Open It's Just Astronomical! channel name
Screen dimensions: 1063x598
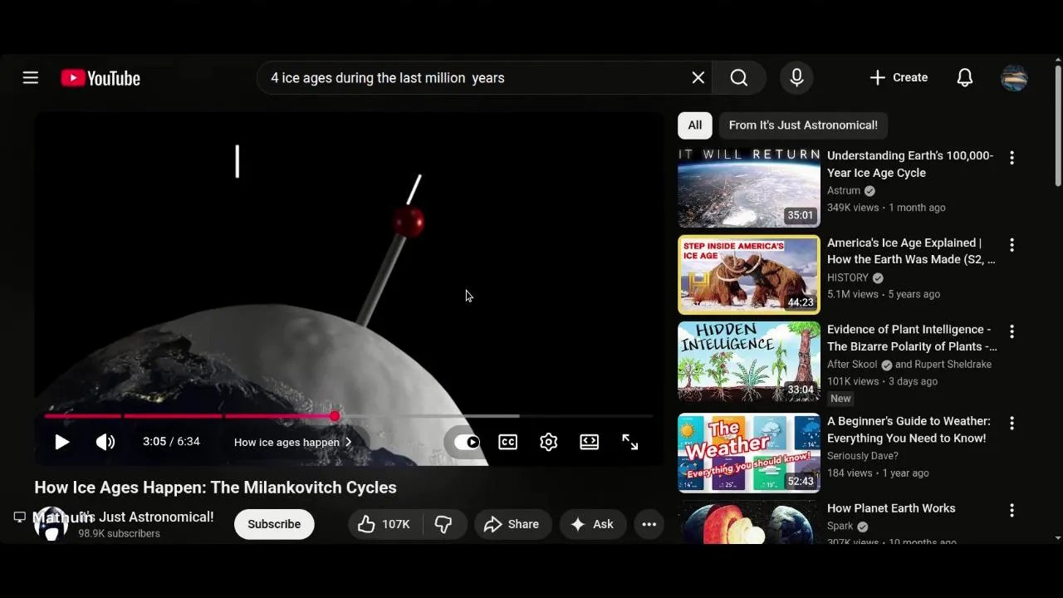(146, 517)
